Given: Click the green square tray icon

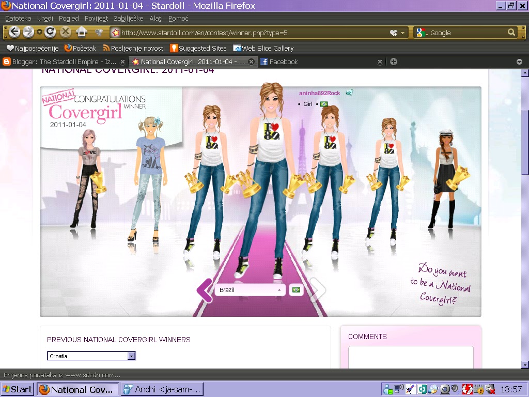Looking at the screenshot, I should click(422, 389).
